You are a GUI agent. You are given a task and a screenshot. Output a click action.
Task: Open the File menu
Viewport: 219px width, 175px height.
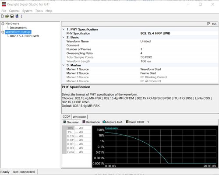[x=4, y=11]
